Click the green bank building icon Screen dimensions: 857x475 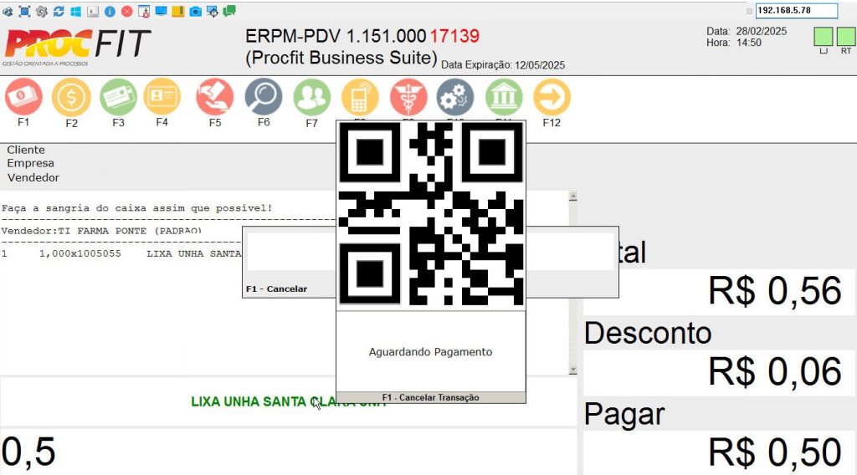[x=503, y=99]
